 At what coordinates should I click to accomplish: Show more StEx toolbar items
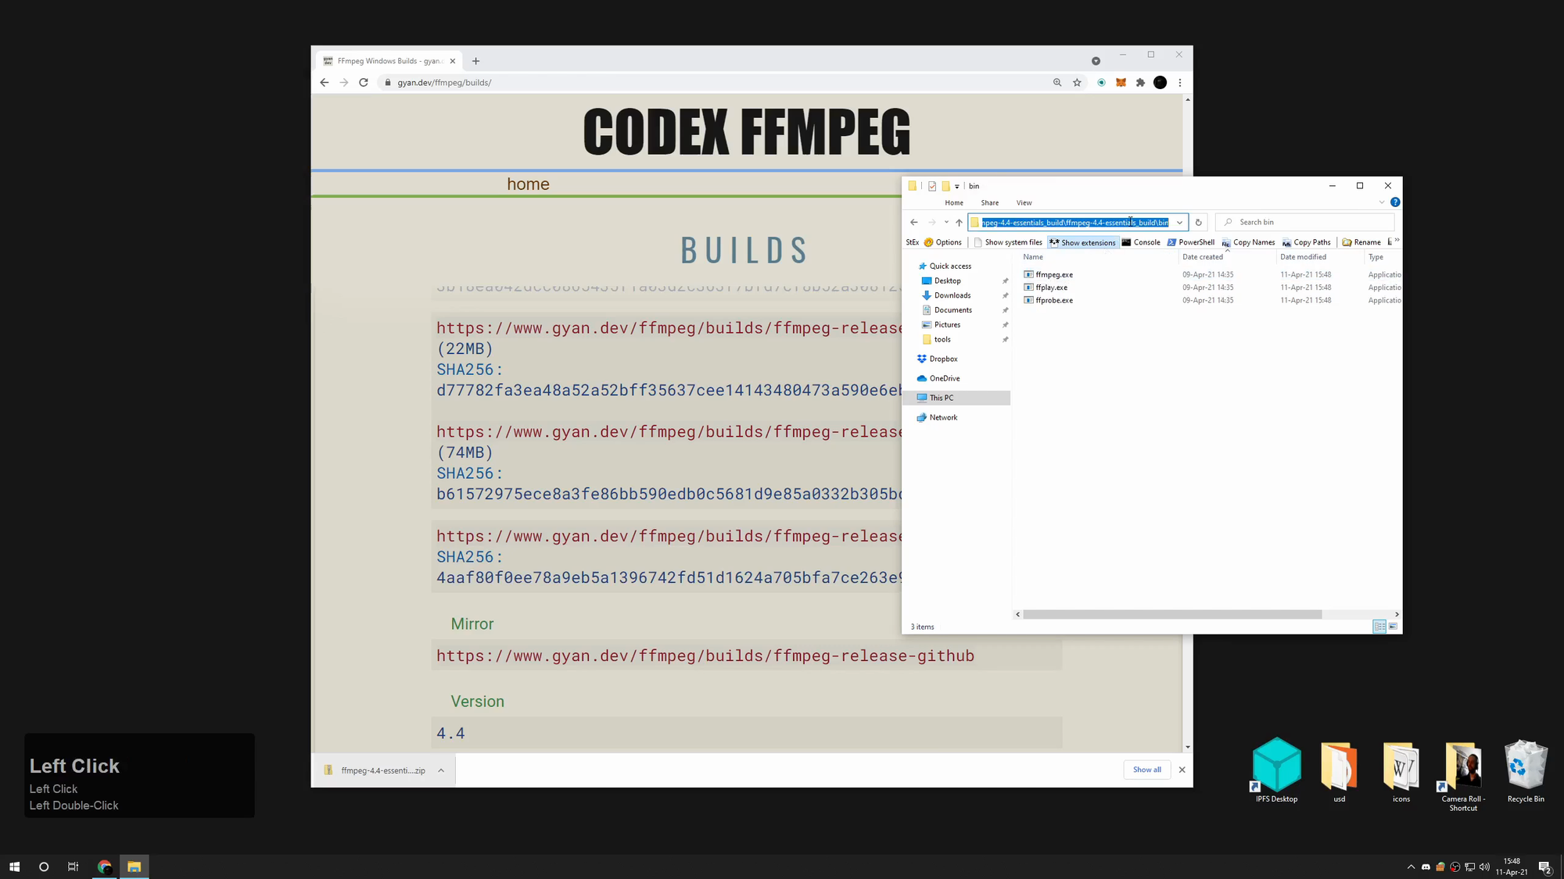pos(1397,241)
